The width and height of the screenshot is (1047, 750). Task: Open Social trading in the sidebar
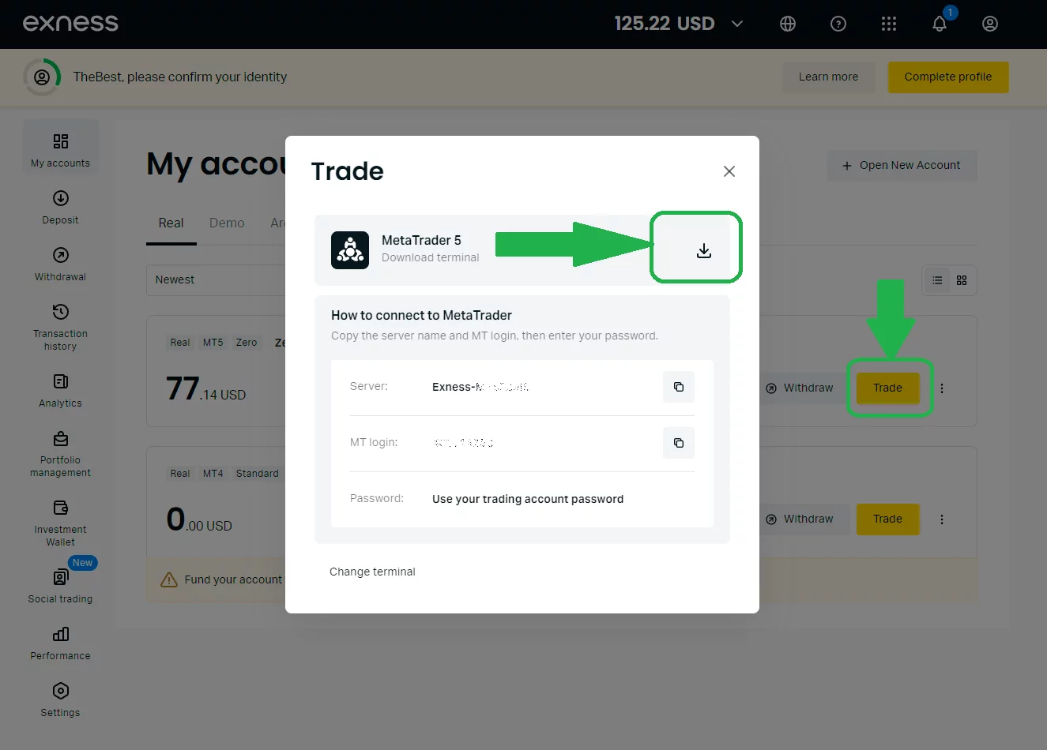[x=61, y=587]
